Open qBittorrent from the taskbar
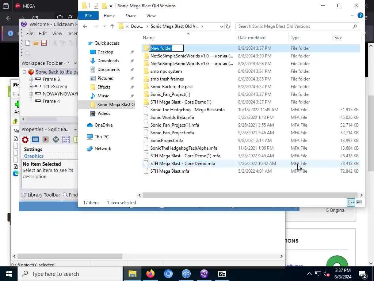The width and height of the screenshot is (374, 281). 186,274
